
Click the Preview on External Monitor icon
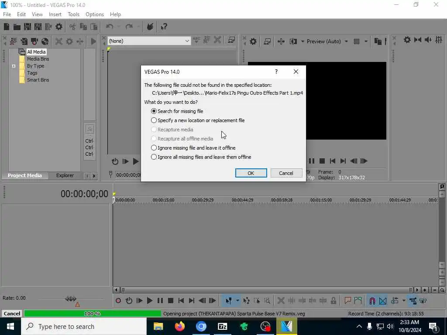(268, 41)
